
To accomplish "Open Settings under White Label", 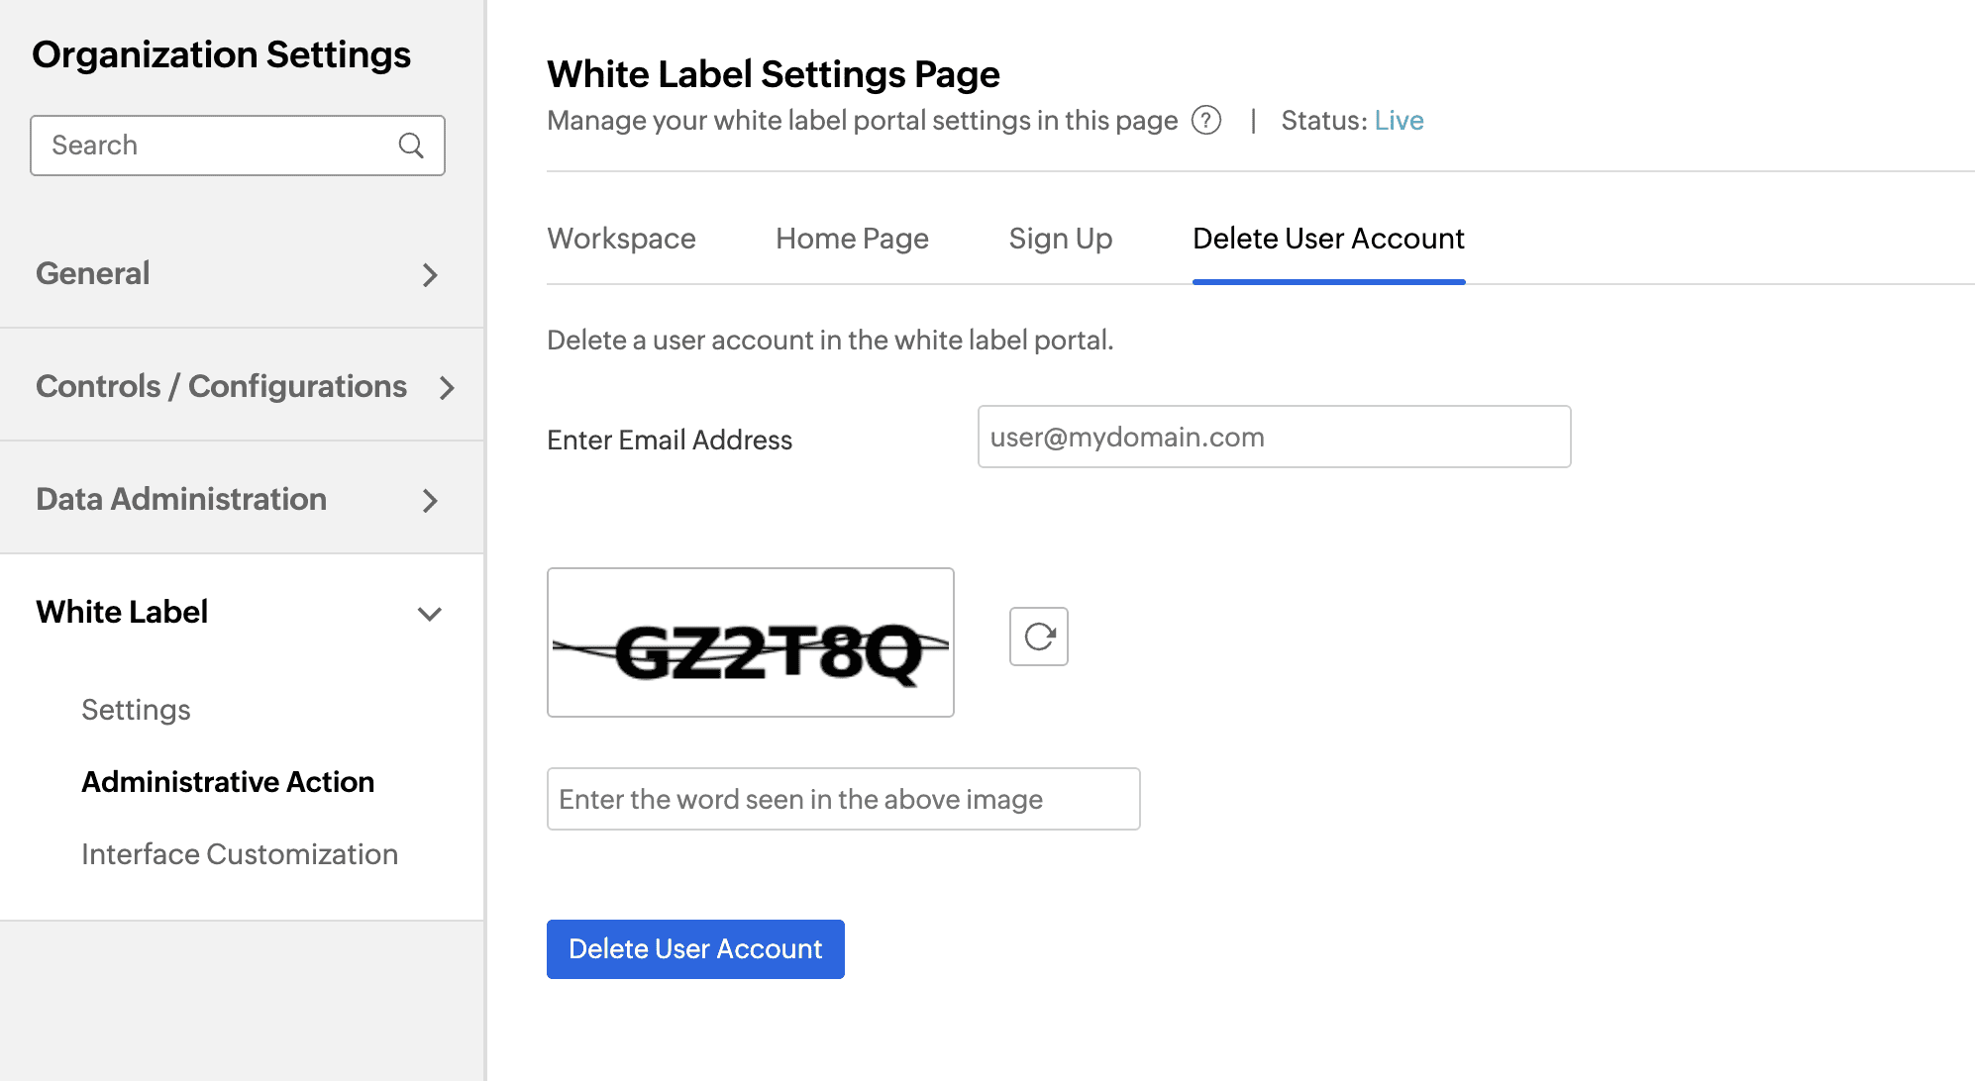I will pos(136,710).
